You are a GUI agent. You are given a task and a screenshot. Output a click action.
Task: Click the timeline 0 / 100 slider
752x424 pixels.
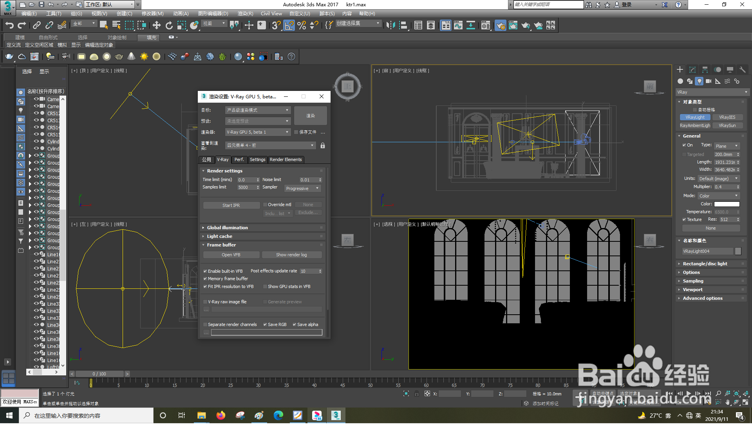(99, 374)
